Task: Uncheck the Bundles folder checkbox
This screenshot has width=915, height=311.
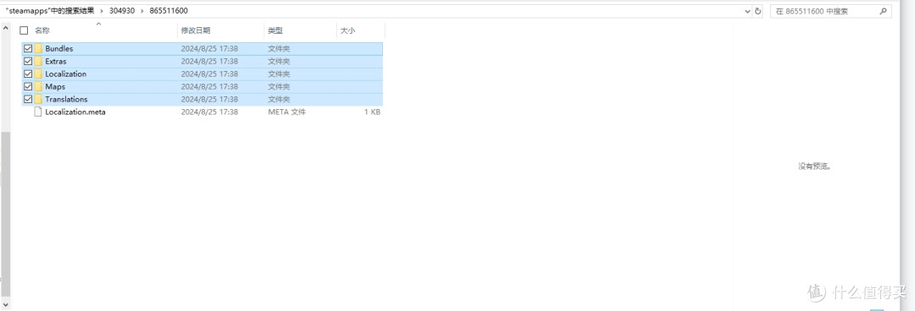Action: (27, 48)
